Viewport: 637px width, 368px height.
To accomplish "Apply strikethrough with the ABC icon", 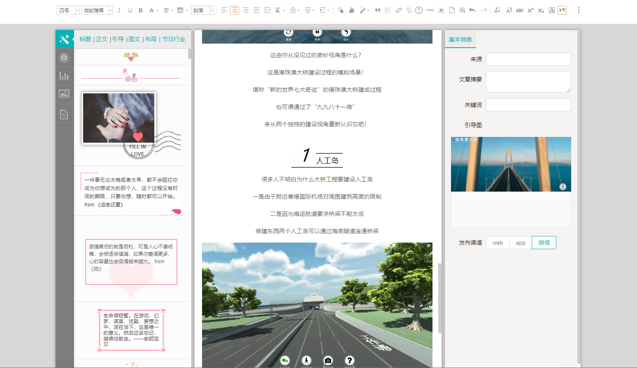I will [x=520, y=10].
